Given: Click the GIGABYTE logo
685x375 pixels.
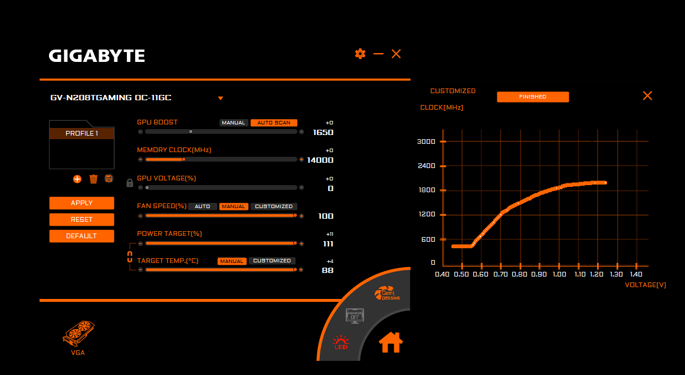Looking at the screenshot, I should 97,56.
